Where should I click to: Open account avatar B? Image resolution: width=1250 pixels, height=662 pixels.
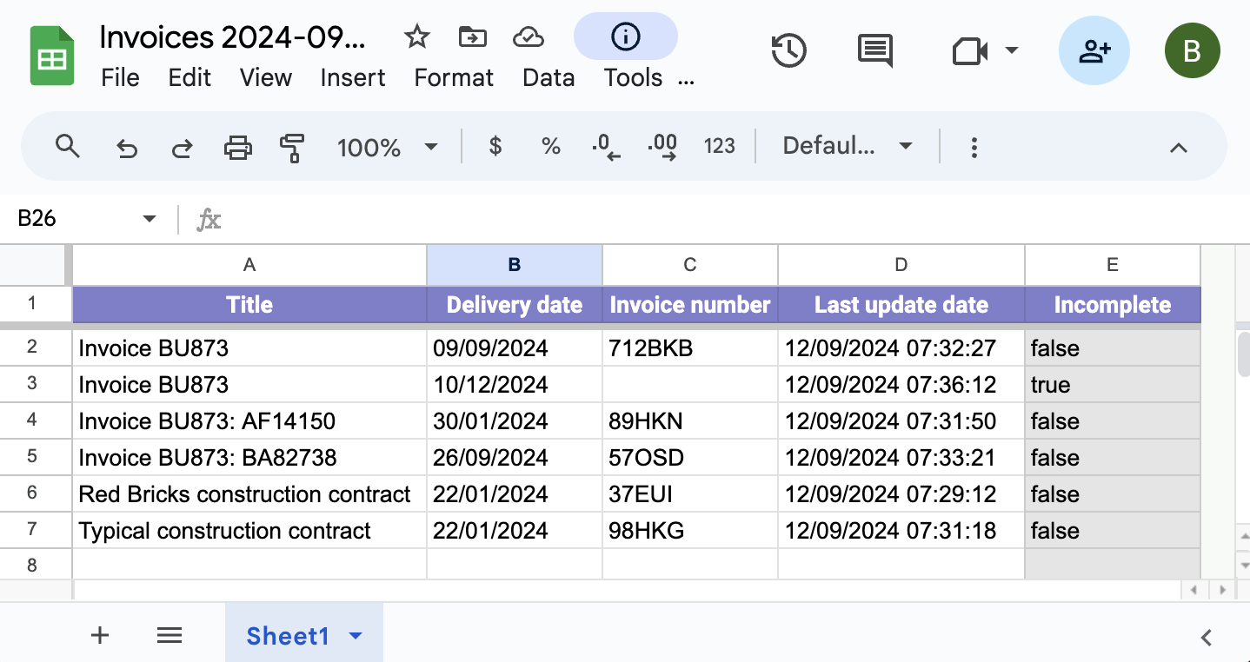tap(1193, 51)
